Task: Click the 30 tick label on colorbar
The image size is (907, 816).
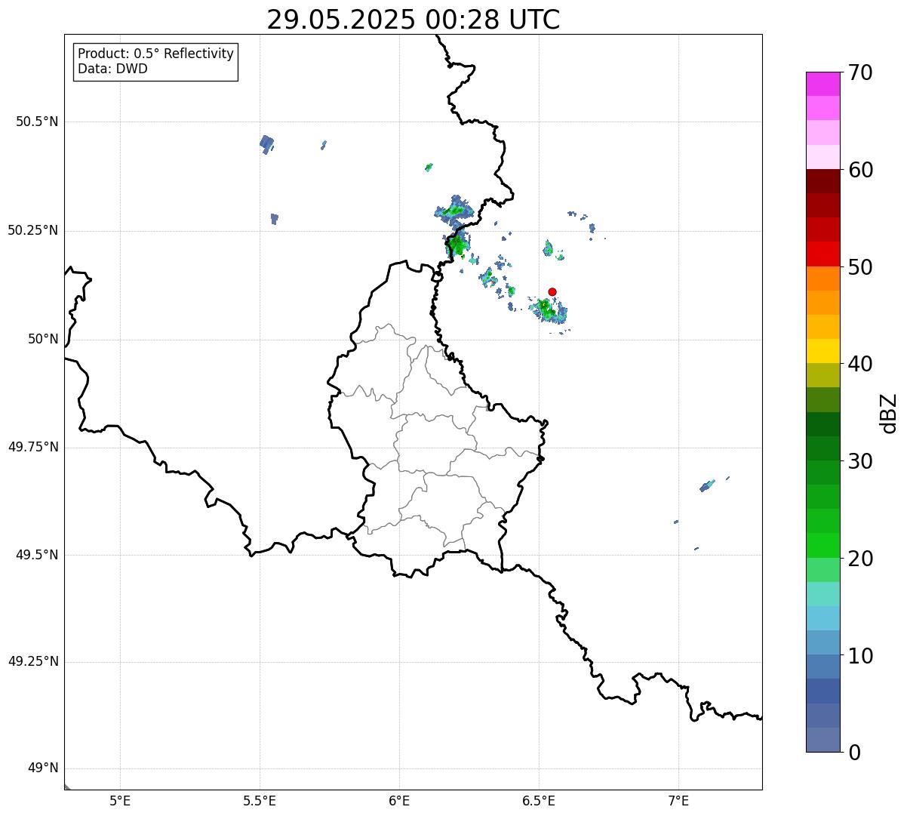Action: click(x=860, y=461)
